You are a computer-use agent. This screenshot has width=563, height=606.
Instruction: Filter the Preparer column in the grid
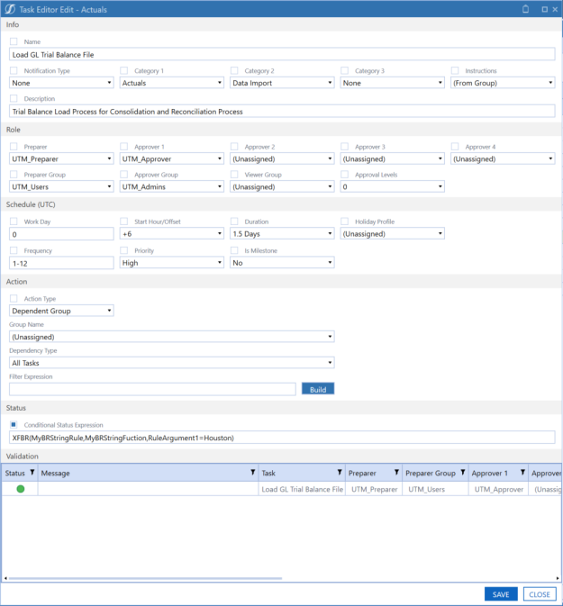click(395, 472)
